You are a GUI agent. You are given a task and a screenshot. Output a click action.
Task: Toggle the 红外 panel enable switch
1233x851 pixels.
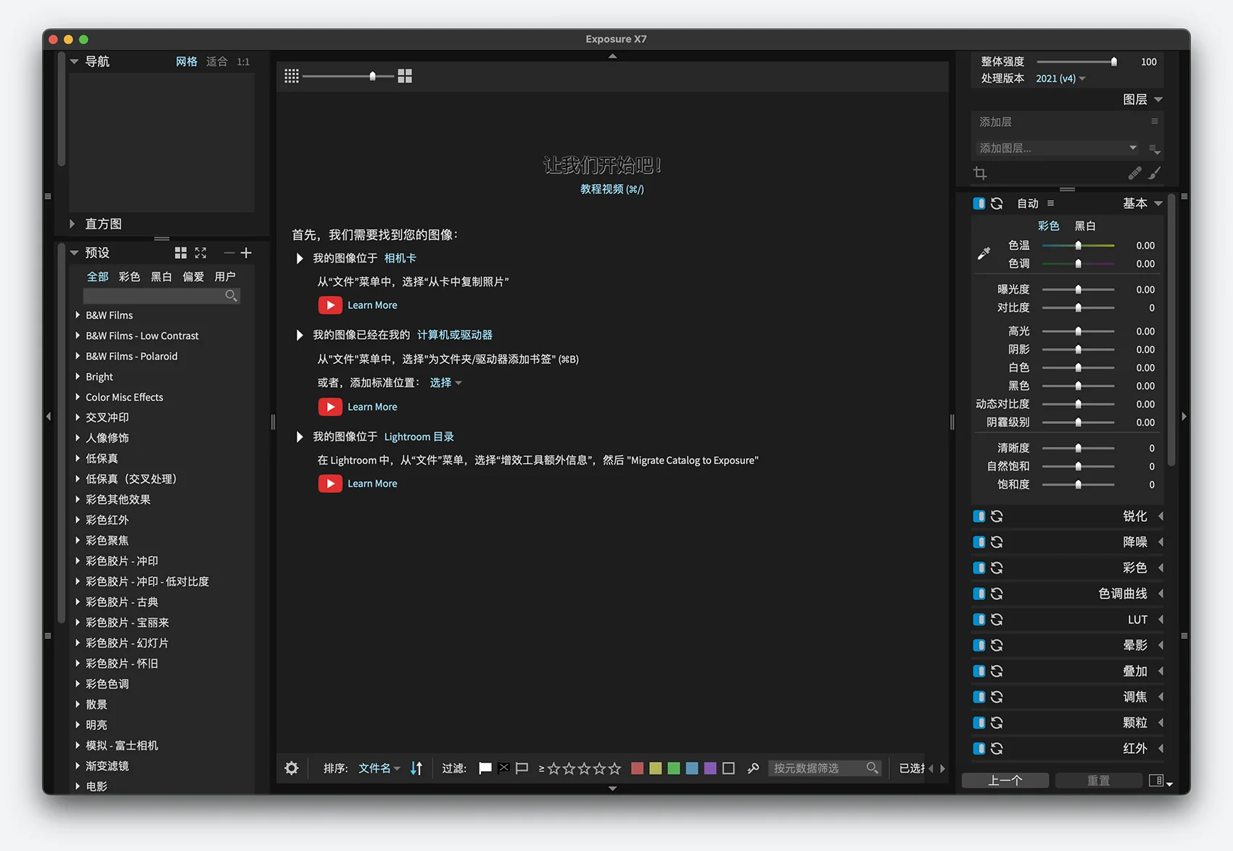pos(979,748)
